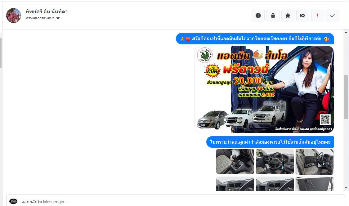Open the promotional car banner image
The height and width of the screenshot is (206, 349).
[264, 89]
